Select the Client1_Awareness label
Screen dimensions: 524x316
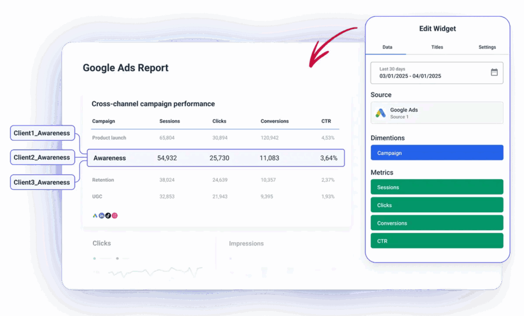42,133
